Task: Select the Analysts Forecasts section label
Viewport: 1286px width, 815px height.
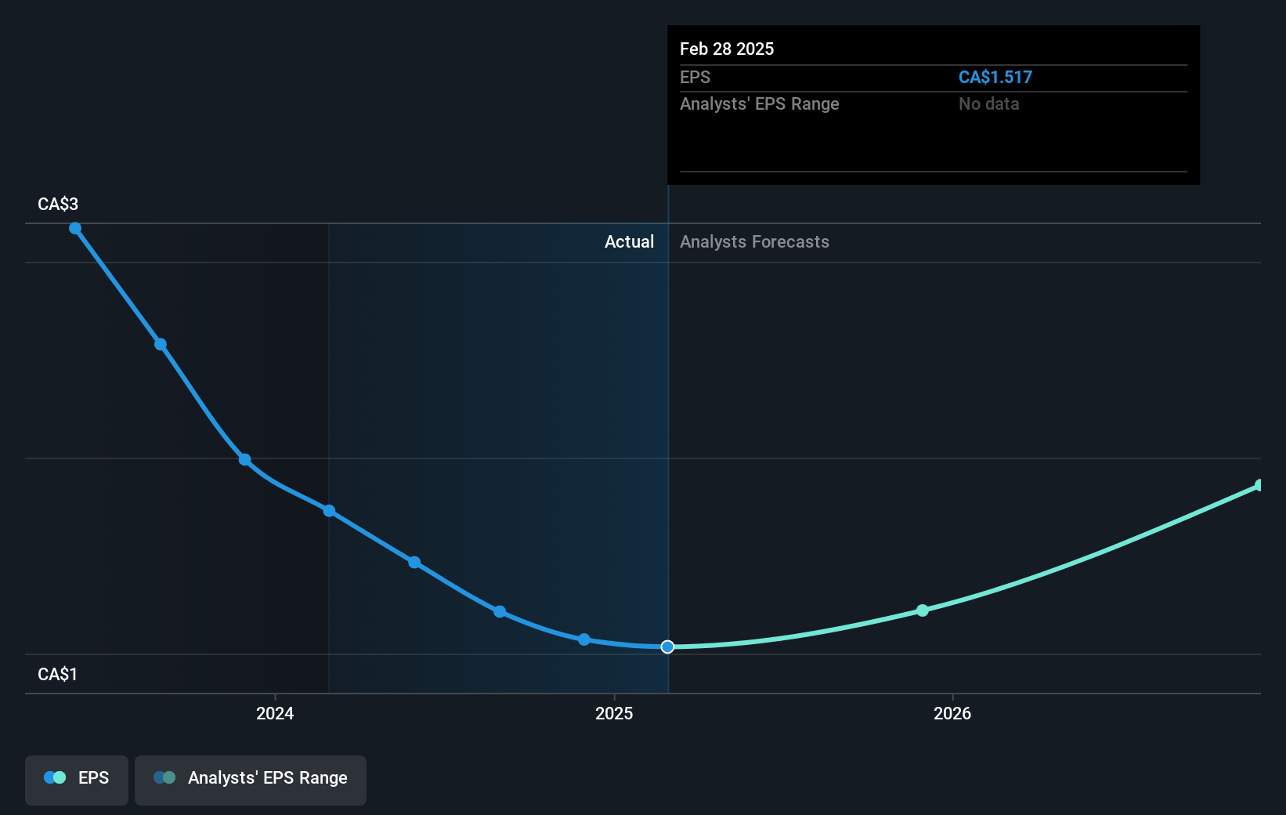Action: [753, 241]
